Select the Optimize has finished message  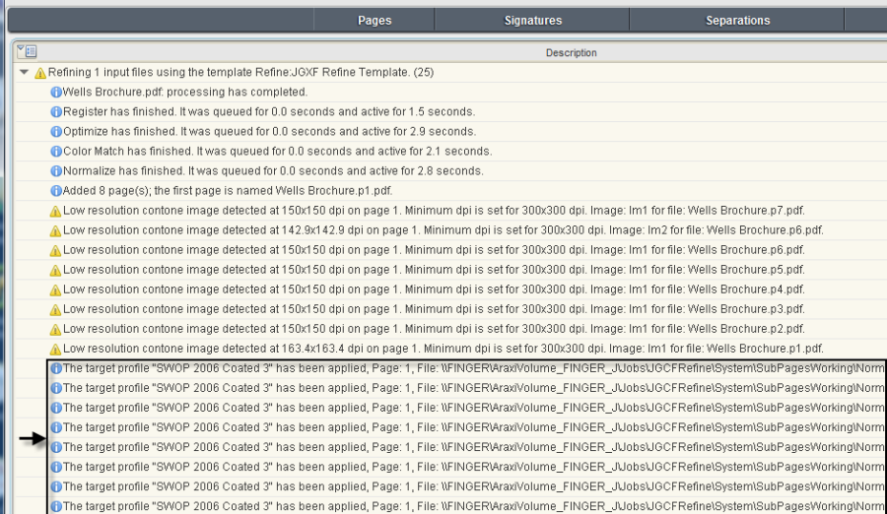click(x=269, y=132)
